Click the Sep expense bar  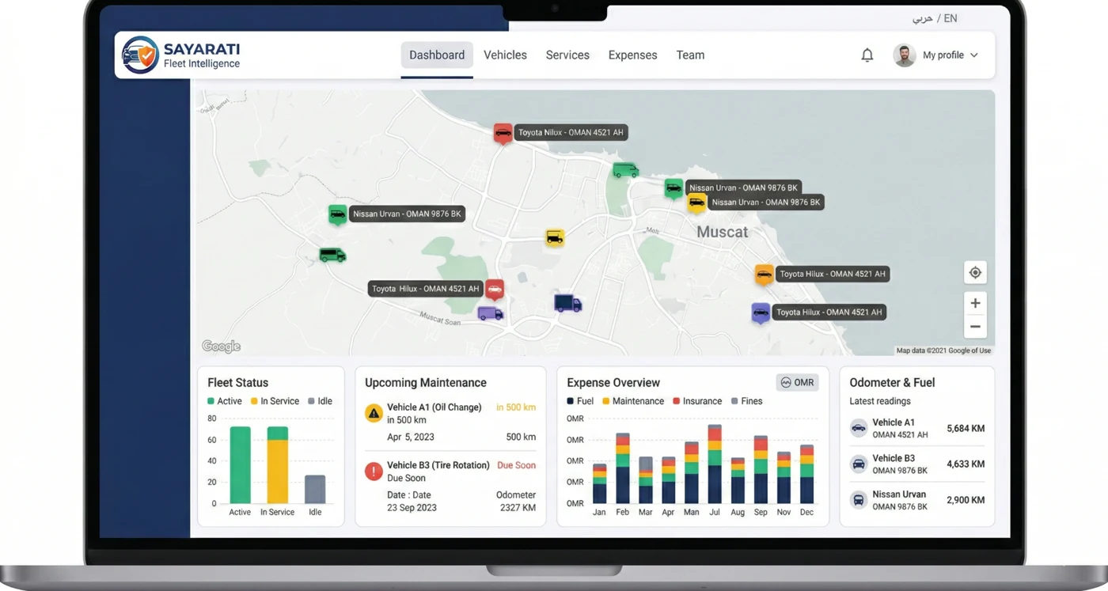pos(761,470)
